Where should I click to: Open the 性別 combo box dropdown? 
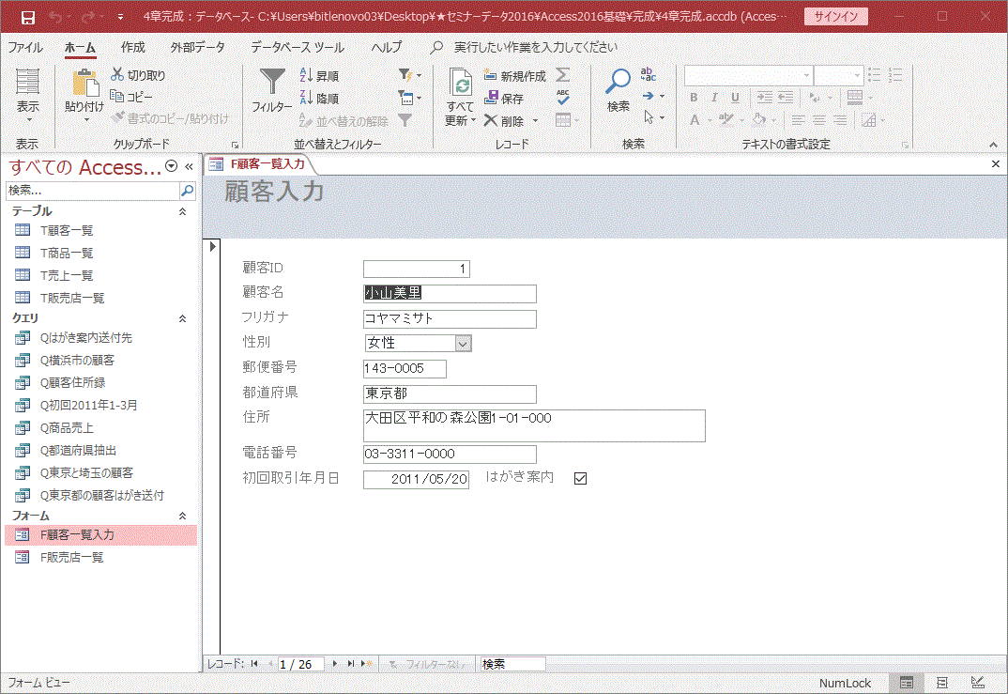coord(463,343)
